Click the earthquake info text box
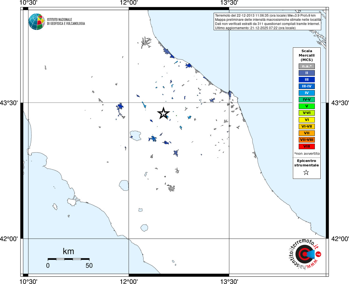349x284 pixels. 267,22
